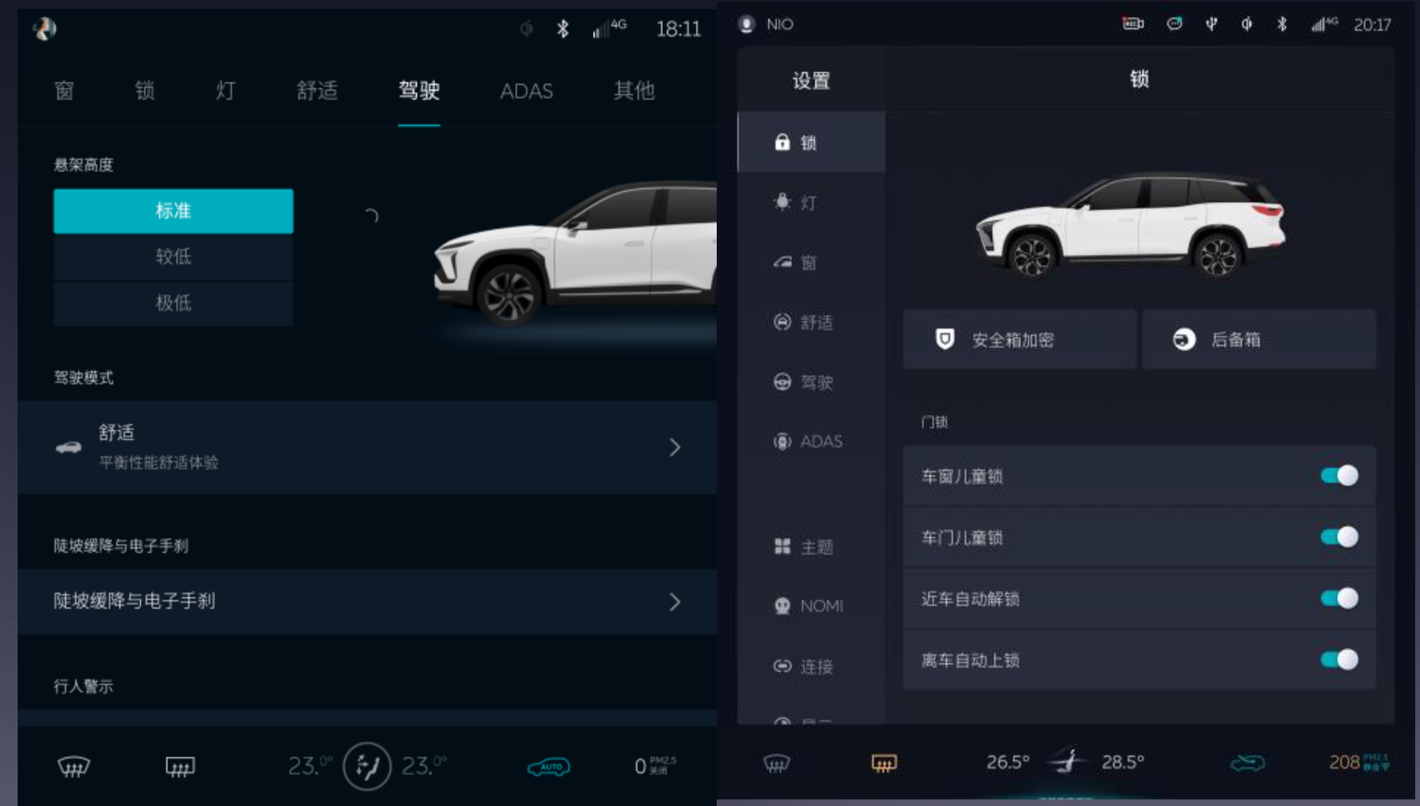Click the 安全箱加密 button

1019,339
